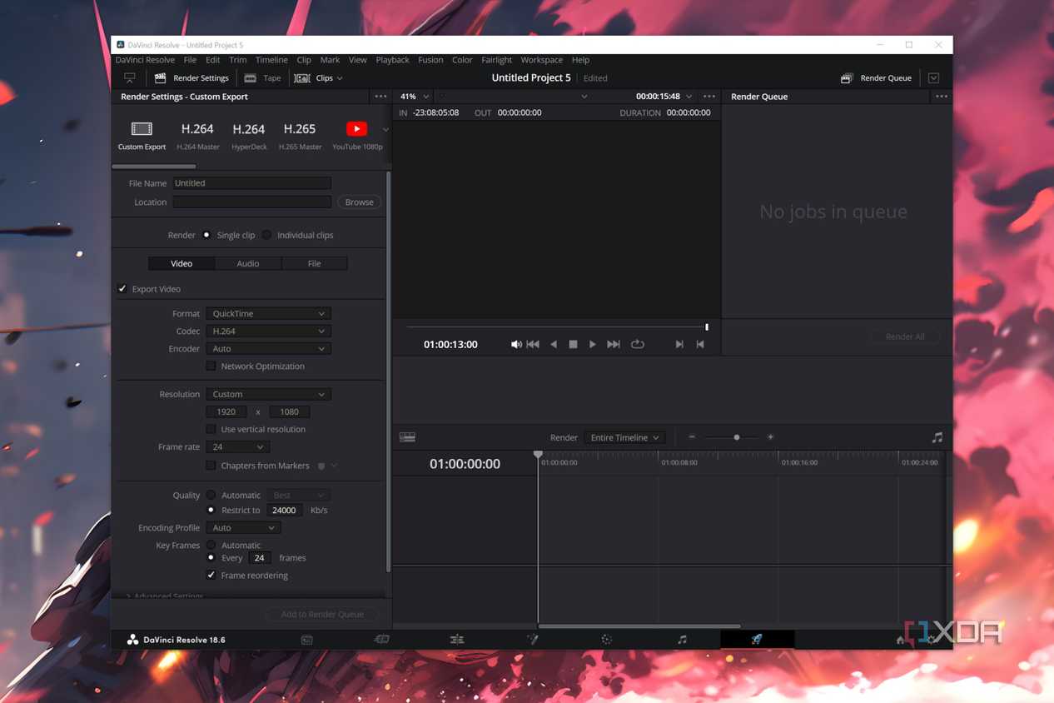Switch to the Audio tab
This screenshot has width=1054, height=703.
click(247, 264)
